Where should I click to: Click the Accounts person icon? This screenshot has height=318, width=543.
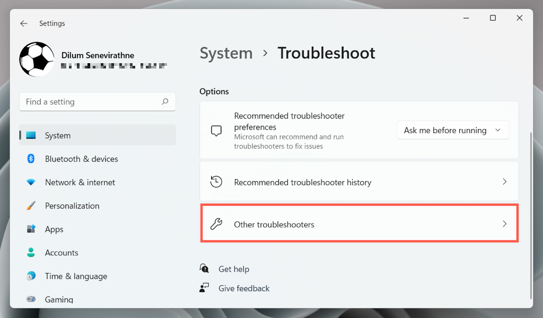click(31, 253)
